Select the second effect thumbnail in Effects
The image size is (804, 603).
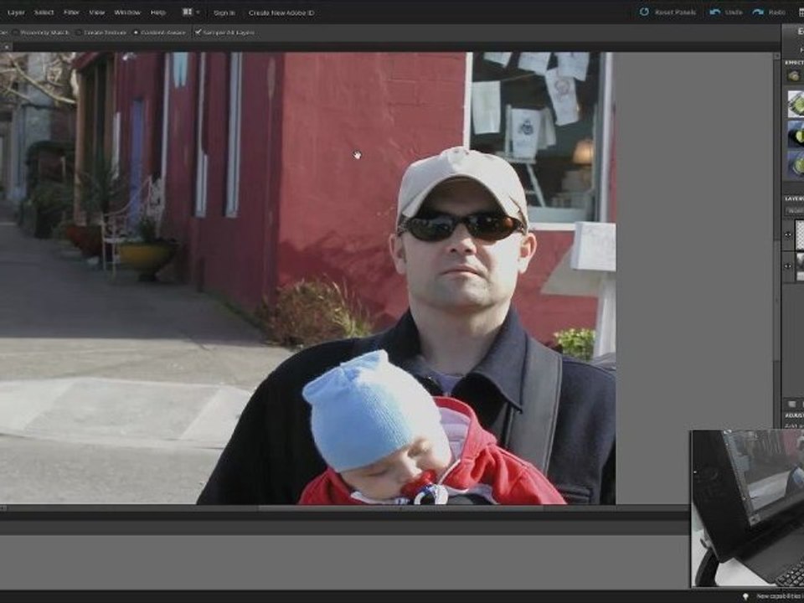click(796, 134)
